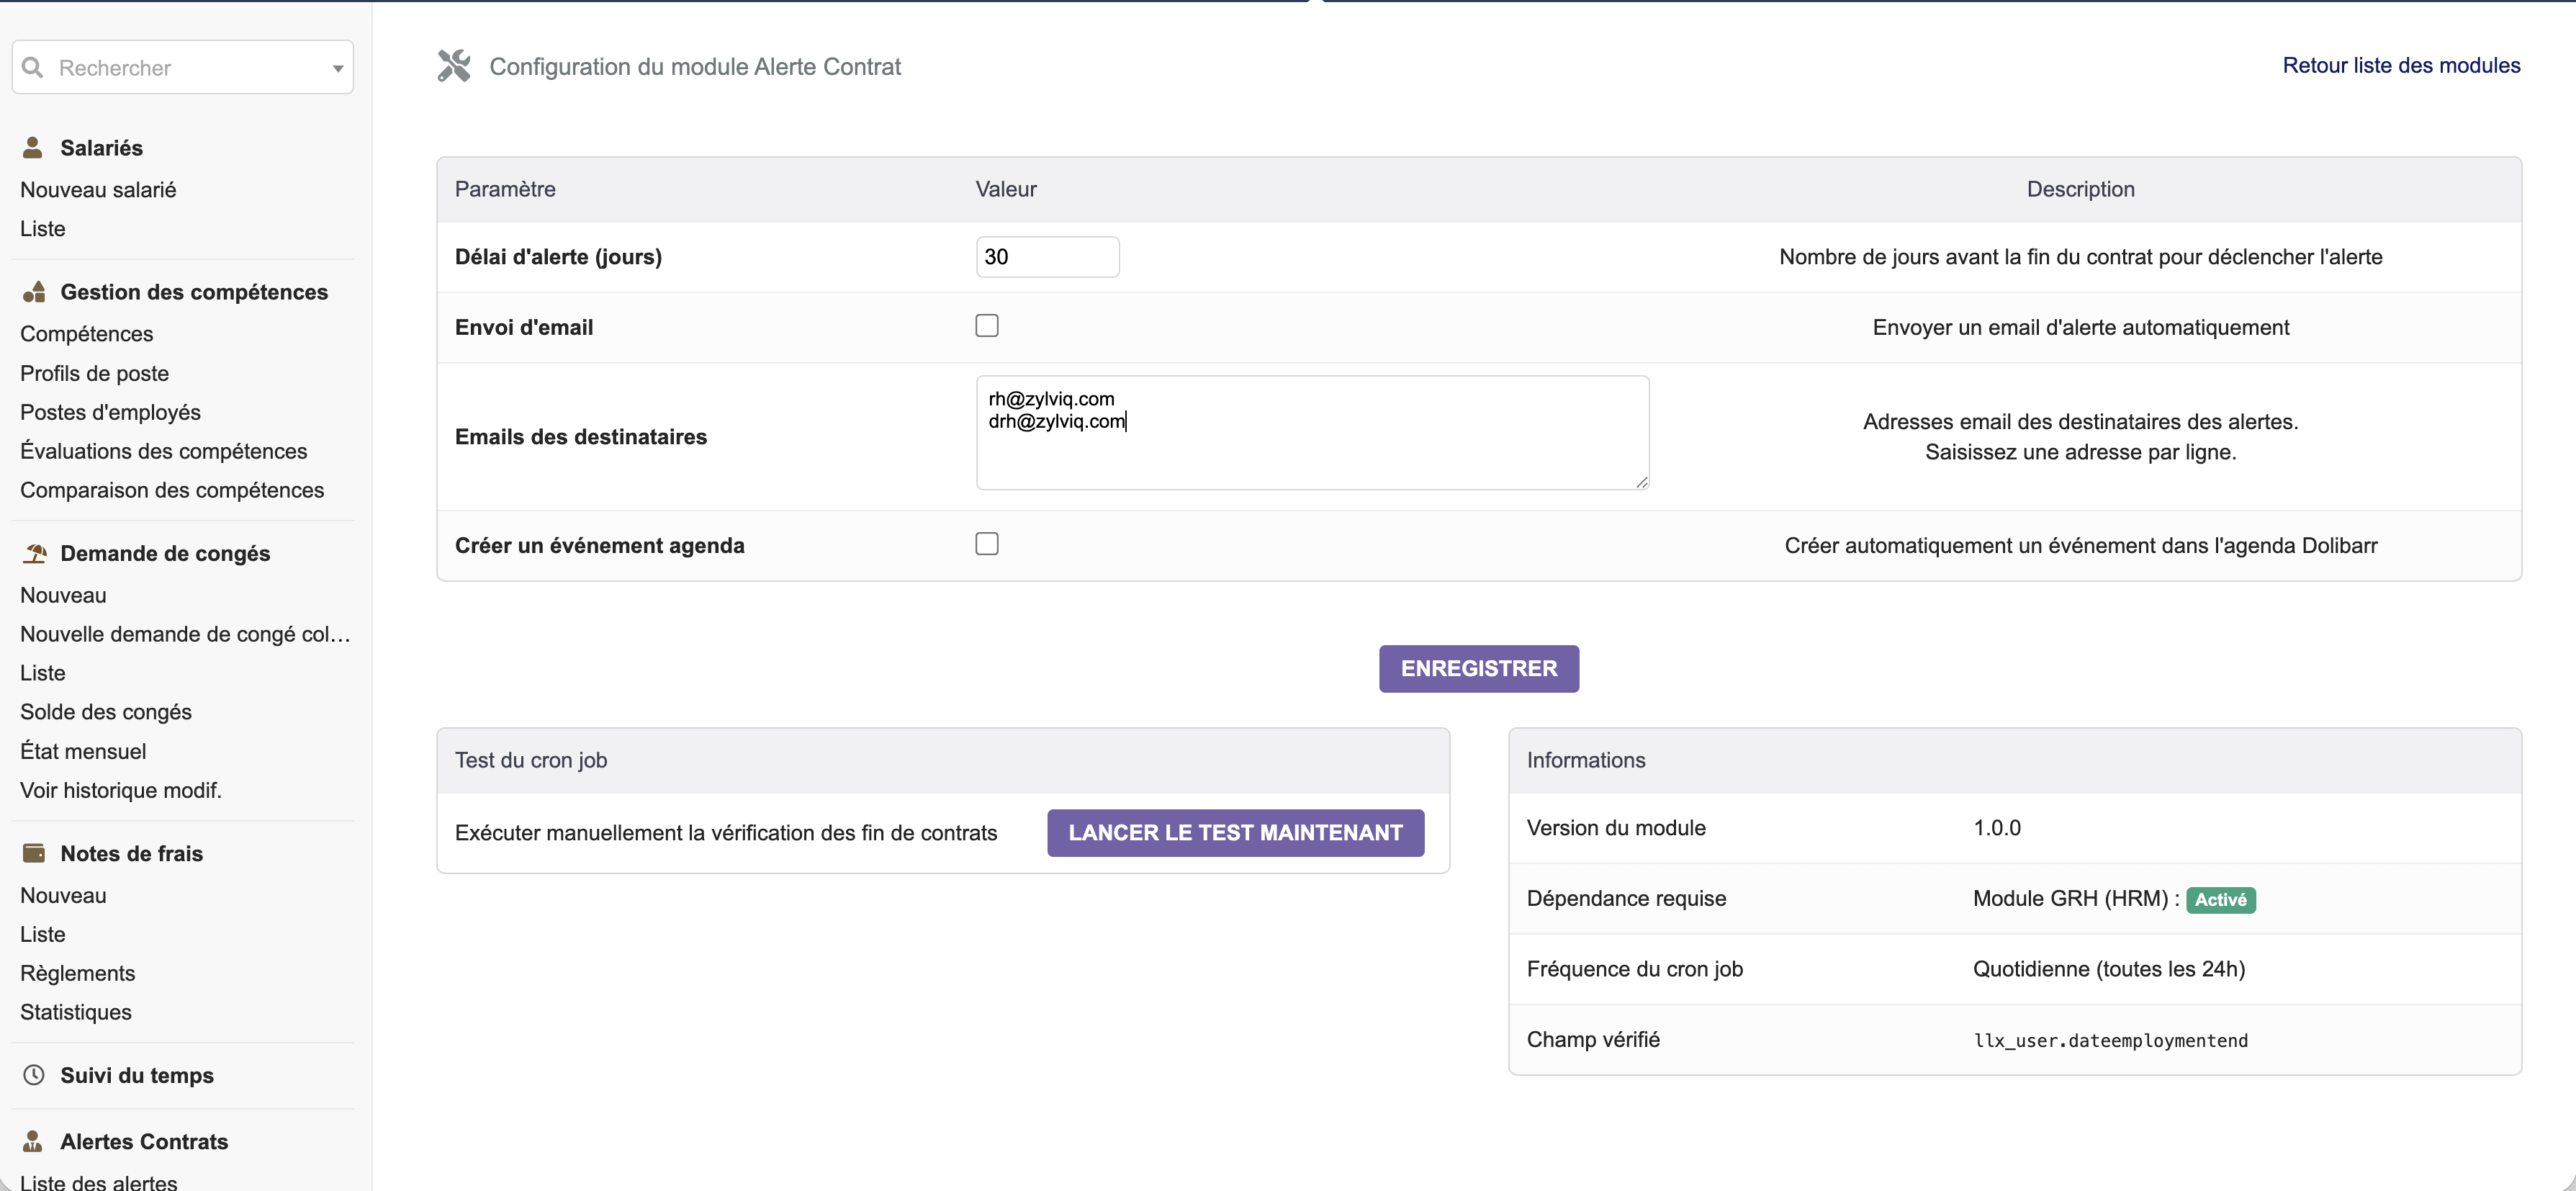Click the Dépendance requise label
Screen dimensions: 2576x1191
1626,898
